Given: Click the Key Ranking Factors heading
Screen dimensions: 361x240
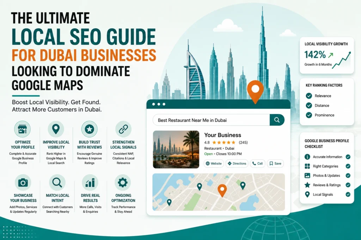Looking at the screenshot, I should pyautogui.click(x=324, y=85).
